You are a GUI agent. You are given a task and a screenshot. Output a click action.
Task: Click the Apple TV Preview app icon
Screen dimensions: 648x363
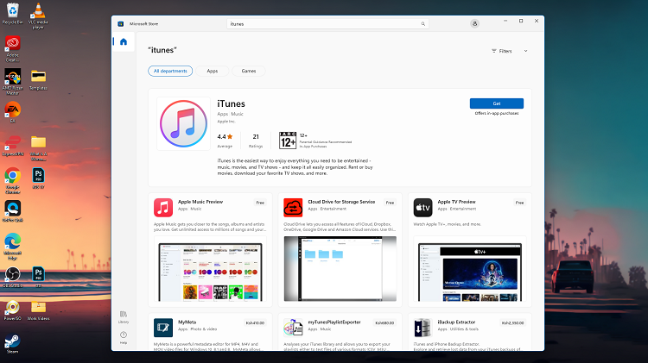click(422, 208)
